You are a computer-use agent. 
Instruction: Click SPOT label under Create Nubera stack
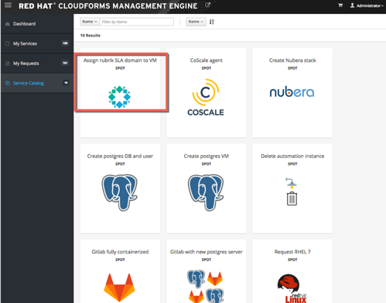click(x=292, y=68)
